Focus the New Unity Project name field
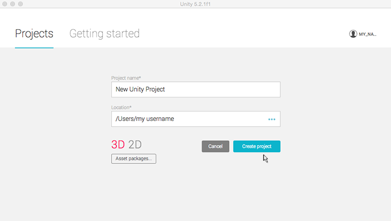The width and height of the screenshot is (391, 221). [x=195, y=90]
